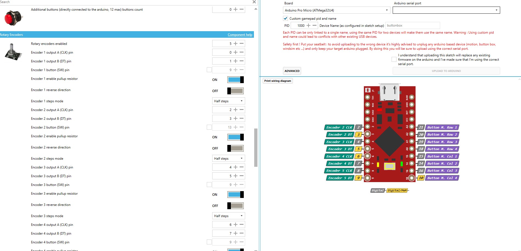Click the red push button component image
Image resolution: width=521 pixels, height=251 pixels.
13,18
